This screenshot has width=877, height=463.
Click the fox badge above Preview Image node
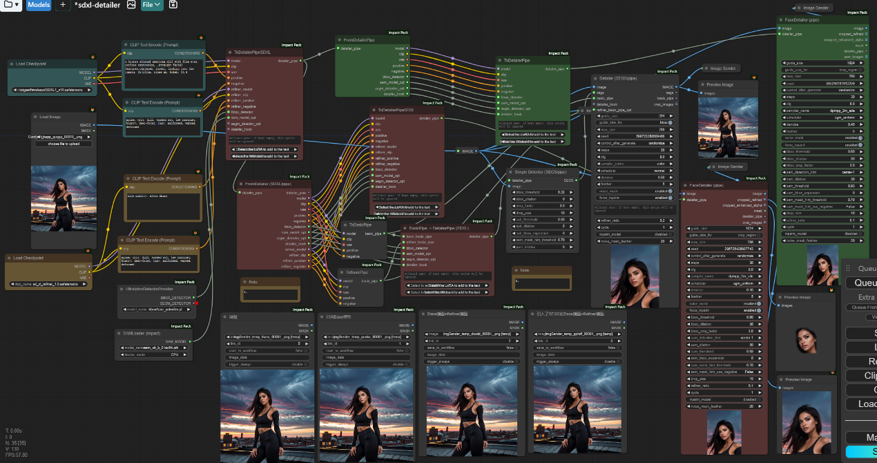[x=753, y=78]
